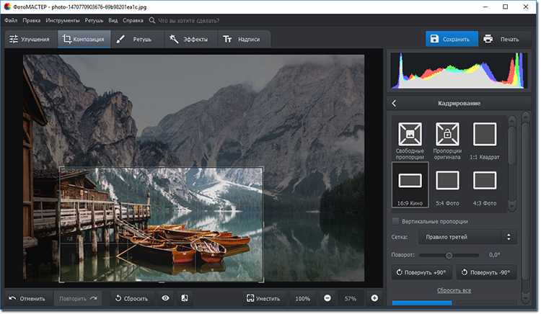Switch to the Ретушь tab
541x314 pixels.
coord(136,39)
